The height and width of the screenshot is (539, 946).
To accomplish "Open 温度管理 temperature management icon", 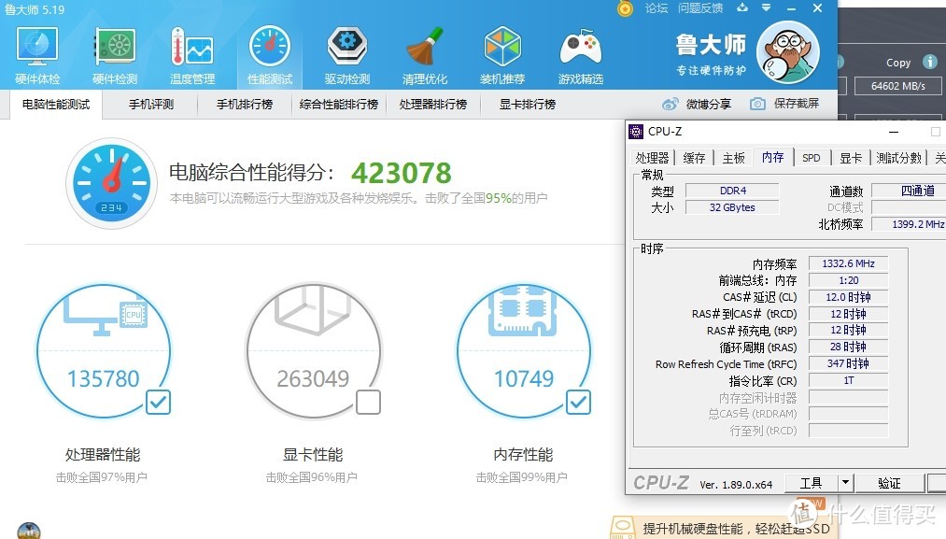I will [191, 55].
